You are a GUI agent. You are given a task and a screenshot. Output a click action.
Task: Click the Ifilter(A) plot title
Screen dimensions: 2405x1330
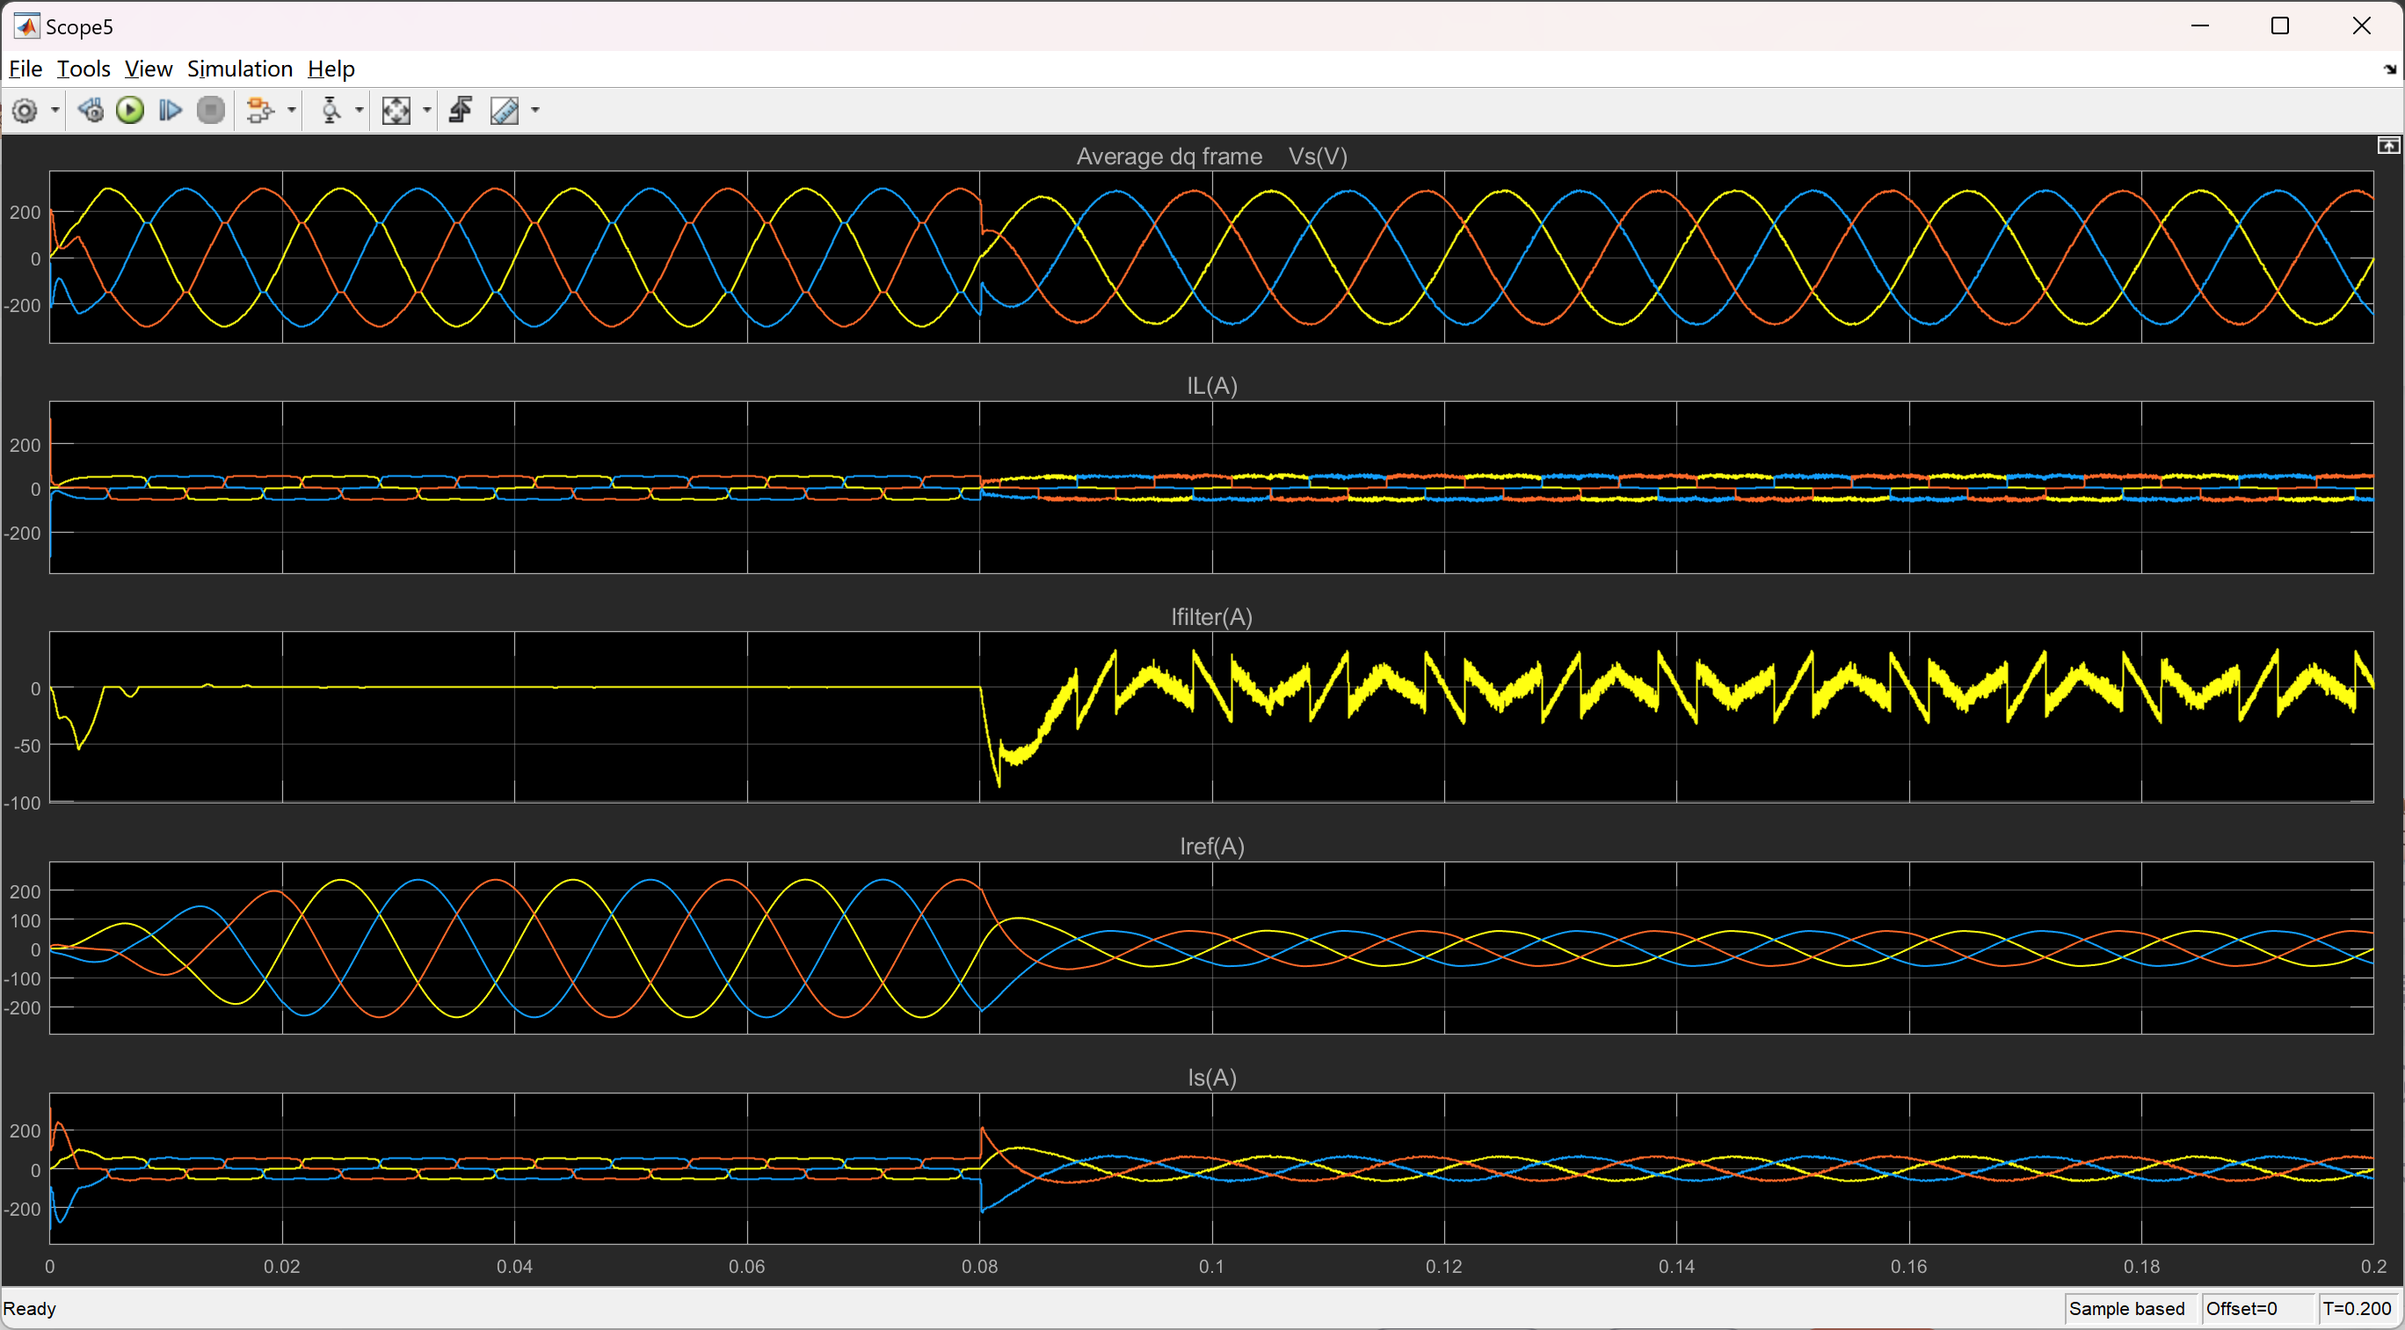click(1211, 617)
